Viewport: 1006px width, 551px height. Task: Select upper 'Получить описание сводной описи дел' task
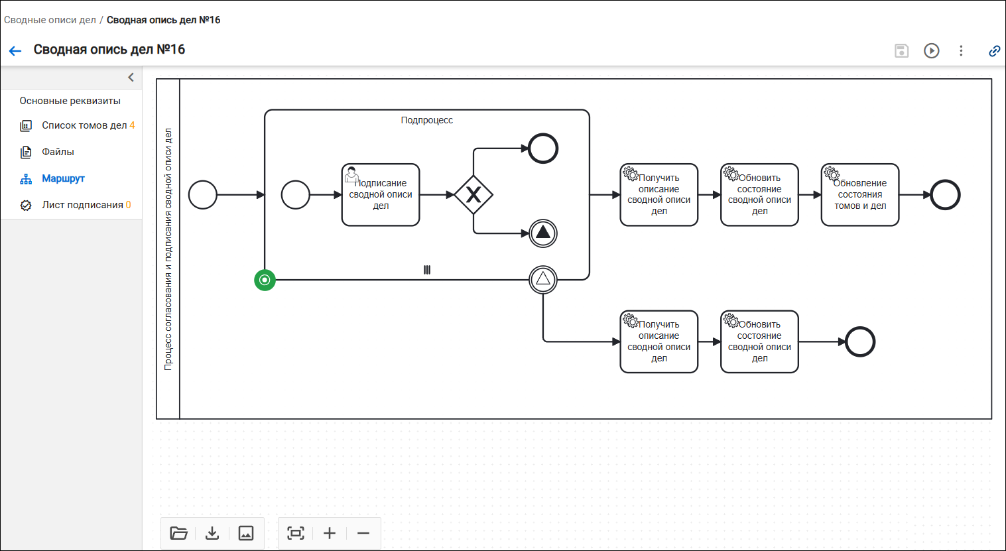pos(659,195)
